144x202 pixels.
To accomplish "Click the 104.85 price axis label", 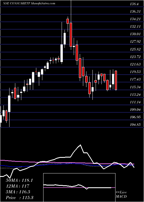I will [135, 125].
